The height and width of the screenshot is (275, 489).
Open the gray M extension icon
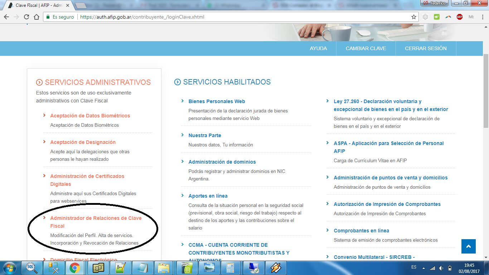[x=471, y=17]
